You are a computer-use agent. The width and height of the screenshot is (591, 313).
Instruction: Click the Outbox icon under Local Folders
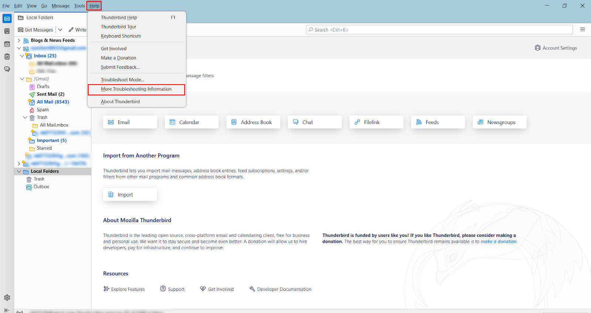coord(29,187)
